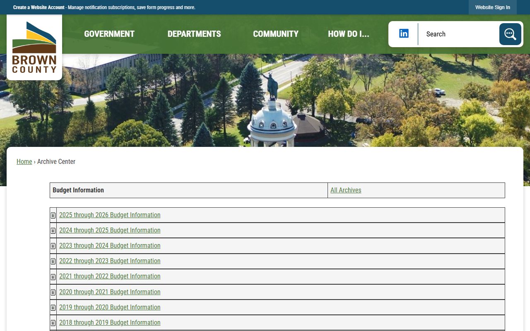Image resolution: width=530 pixels, height=331 pixels.
Task: Click document icon beside 2023 through 2024 row
Action: coord(53,246)
